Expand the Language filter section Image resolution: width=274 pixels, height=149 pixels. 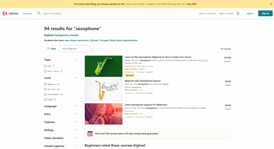pos(61,106)
